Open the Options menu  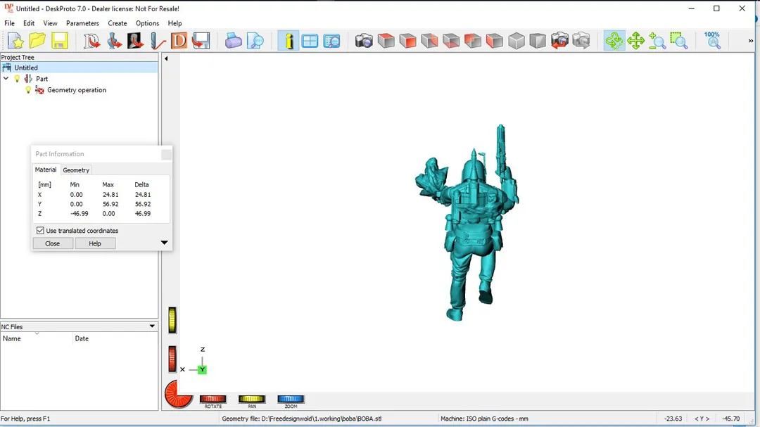(x=147, y=23)
